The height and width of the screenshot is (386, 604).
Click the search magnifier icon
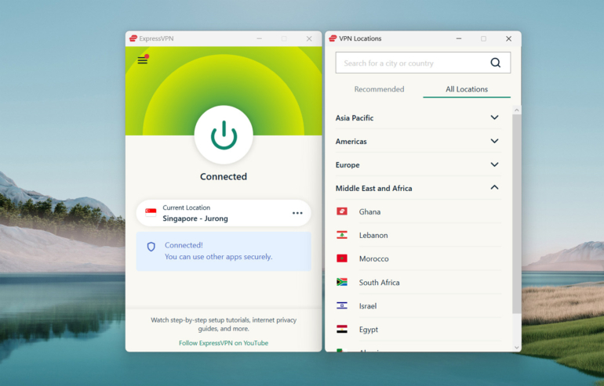pyautogui.click(x=495, y=63)
